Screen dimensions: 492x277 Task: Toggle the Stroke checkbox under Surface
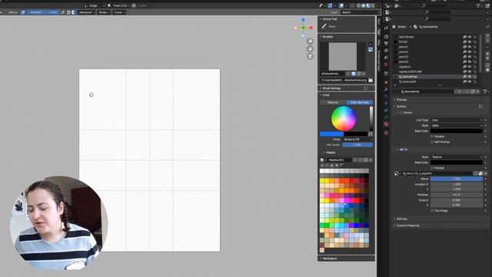pyautogui.click(x=401, y=113)
